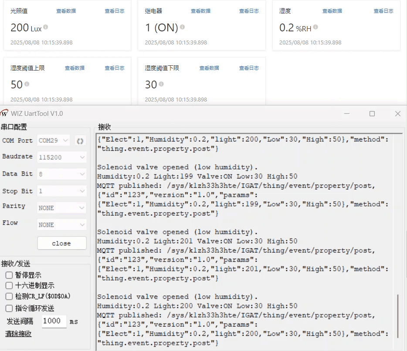Toggle the 十六进制显示 checkbox
This screenshot has height=351, width=407.
click(x=9, y=286)
